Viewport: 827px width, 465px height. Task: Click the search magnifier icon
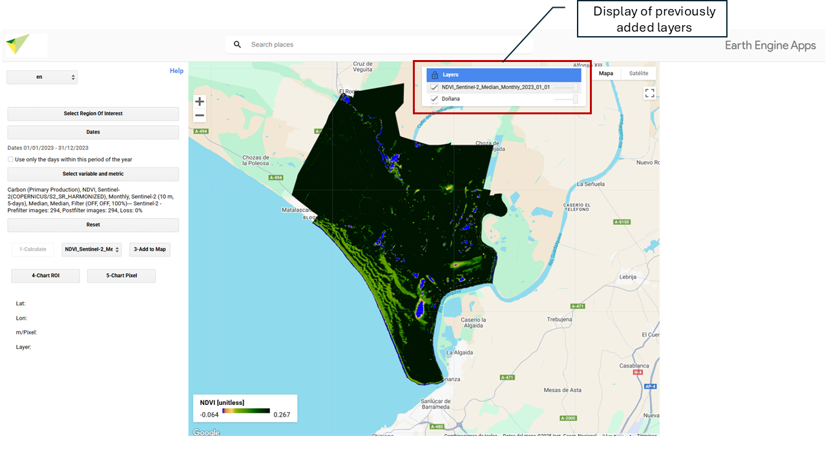[237, 45]
